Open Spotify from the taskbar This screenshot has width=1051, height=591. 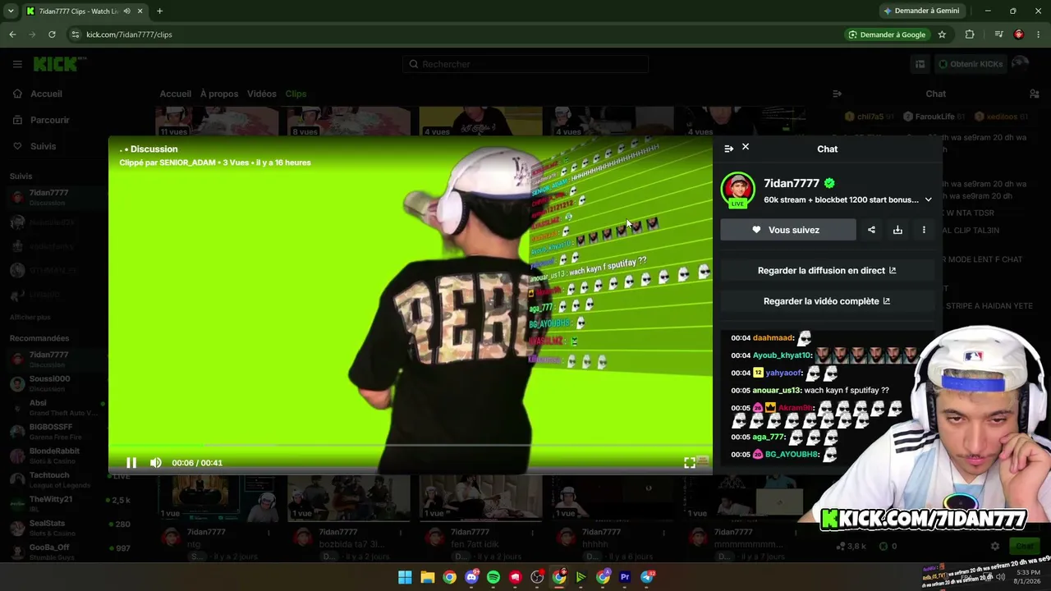[x=493, y=577]
